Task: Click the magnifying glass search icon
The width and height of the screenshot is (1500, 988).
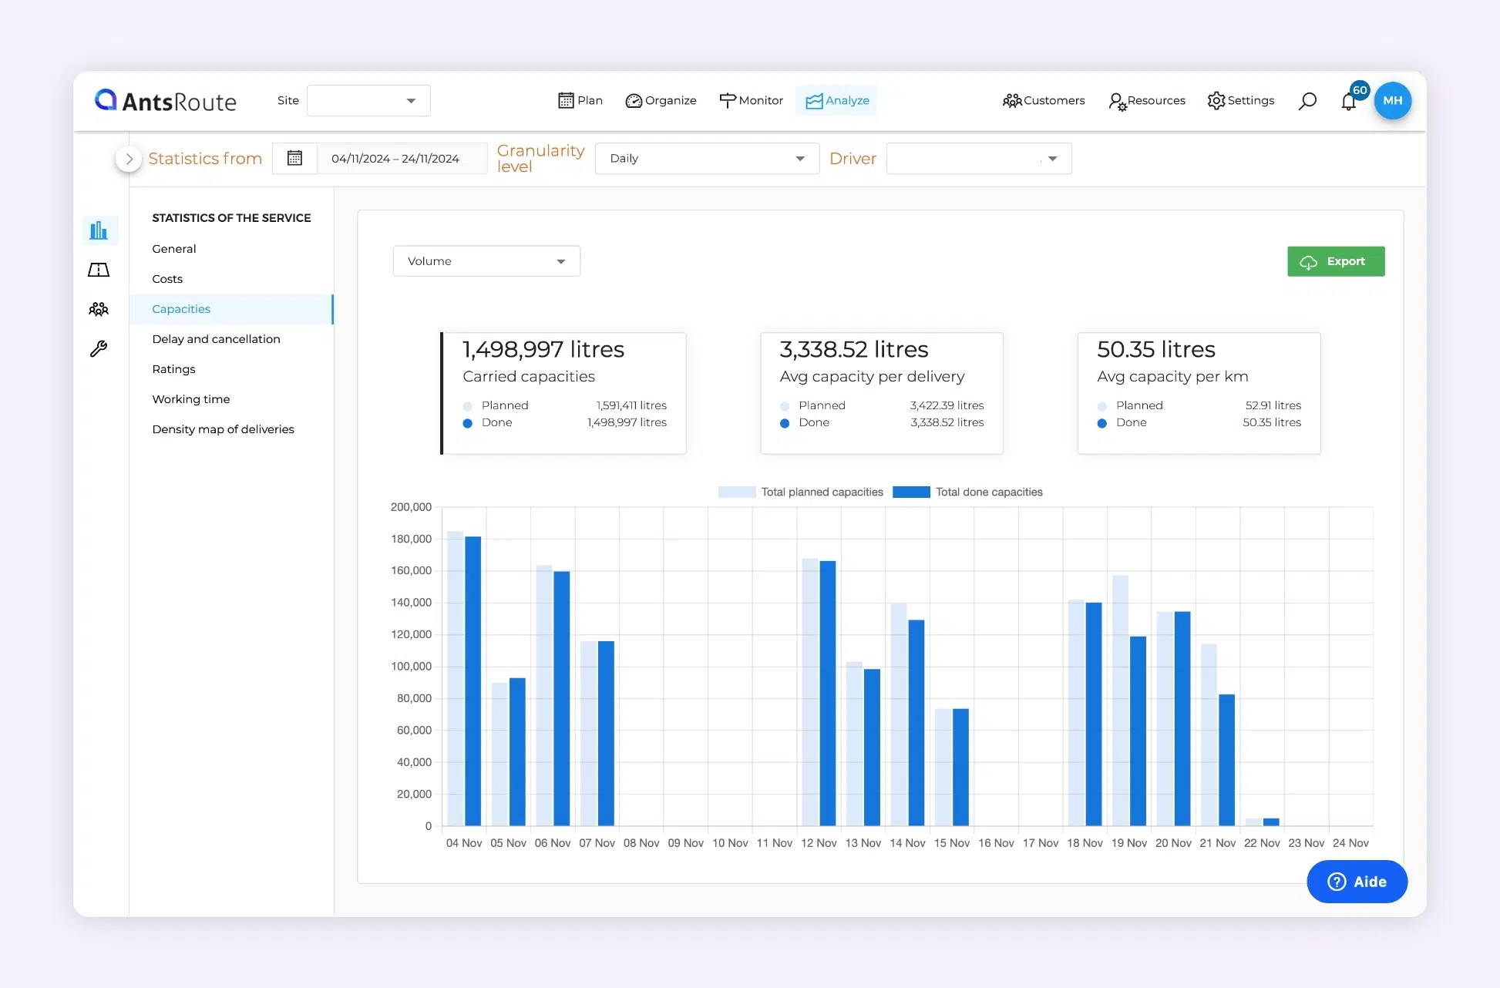Action: [1307, 101]
